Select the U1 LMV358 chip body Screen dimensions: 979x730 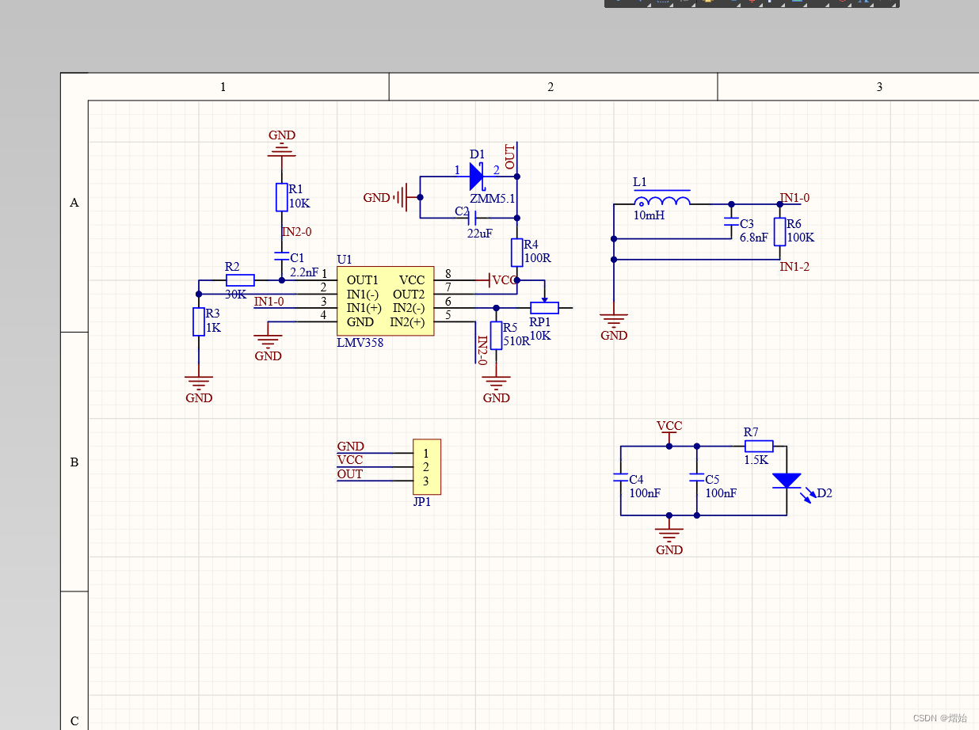386,301
